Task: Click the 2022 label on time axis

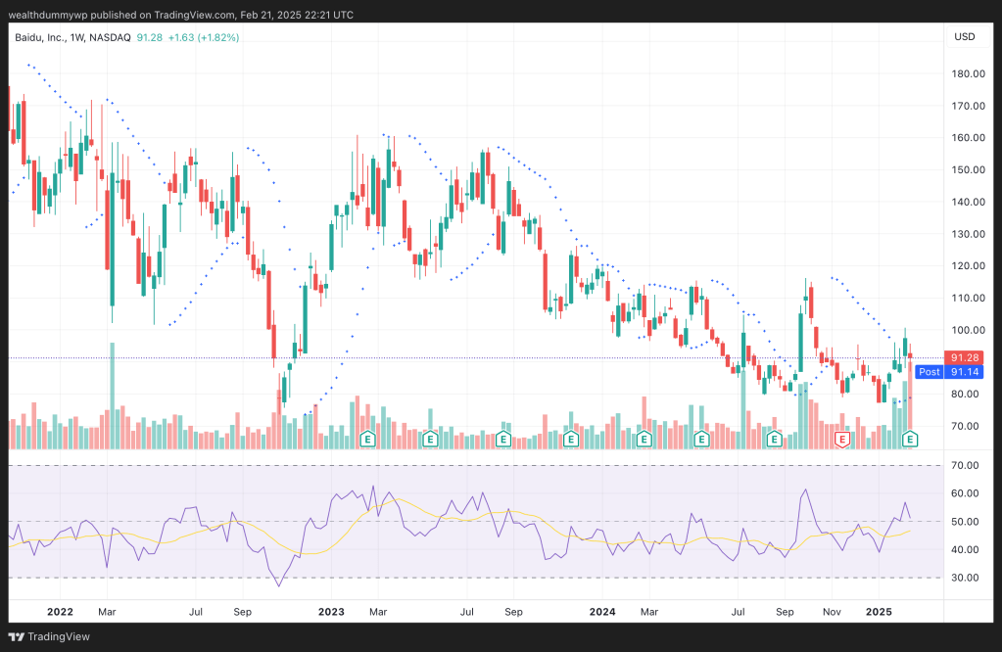Action: (60, 611)
